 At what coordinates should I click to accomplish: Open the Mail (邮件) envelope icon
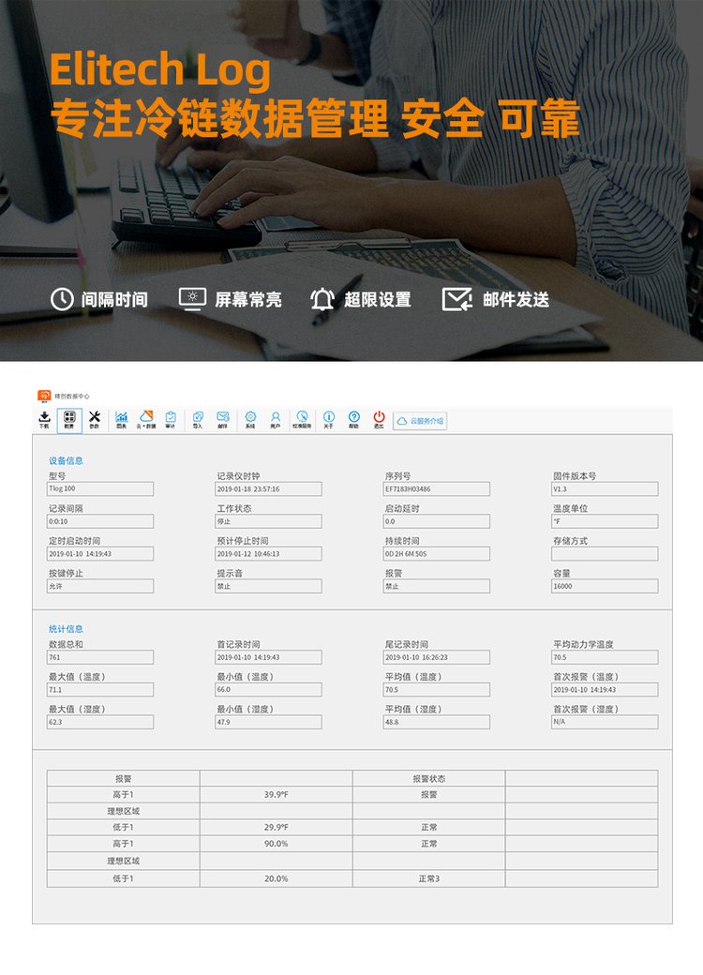[x=222, y=420]
